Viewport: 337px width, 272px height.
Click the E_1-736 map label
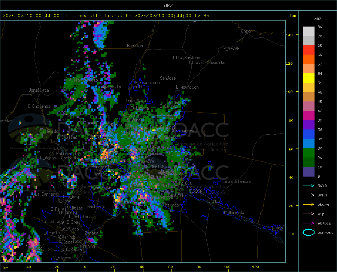(x=231, y=49)
